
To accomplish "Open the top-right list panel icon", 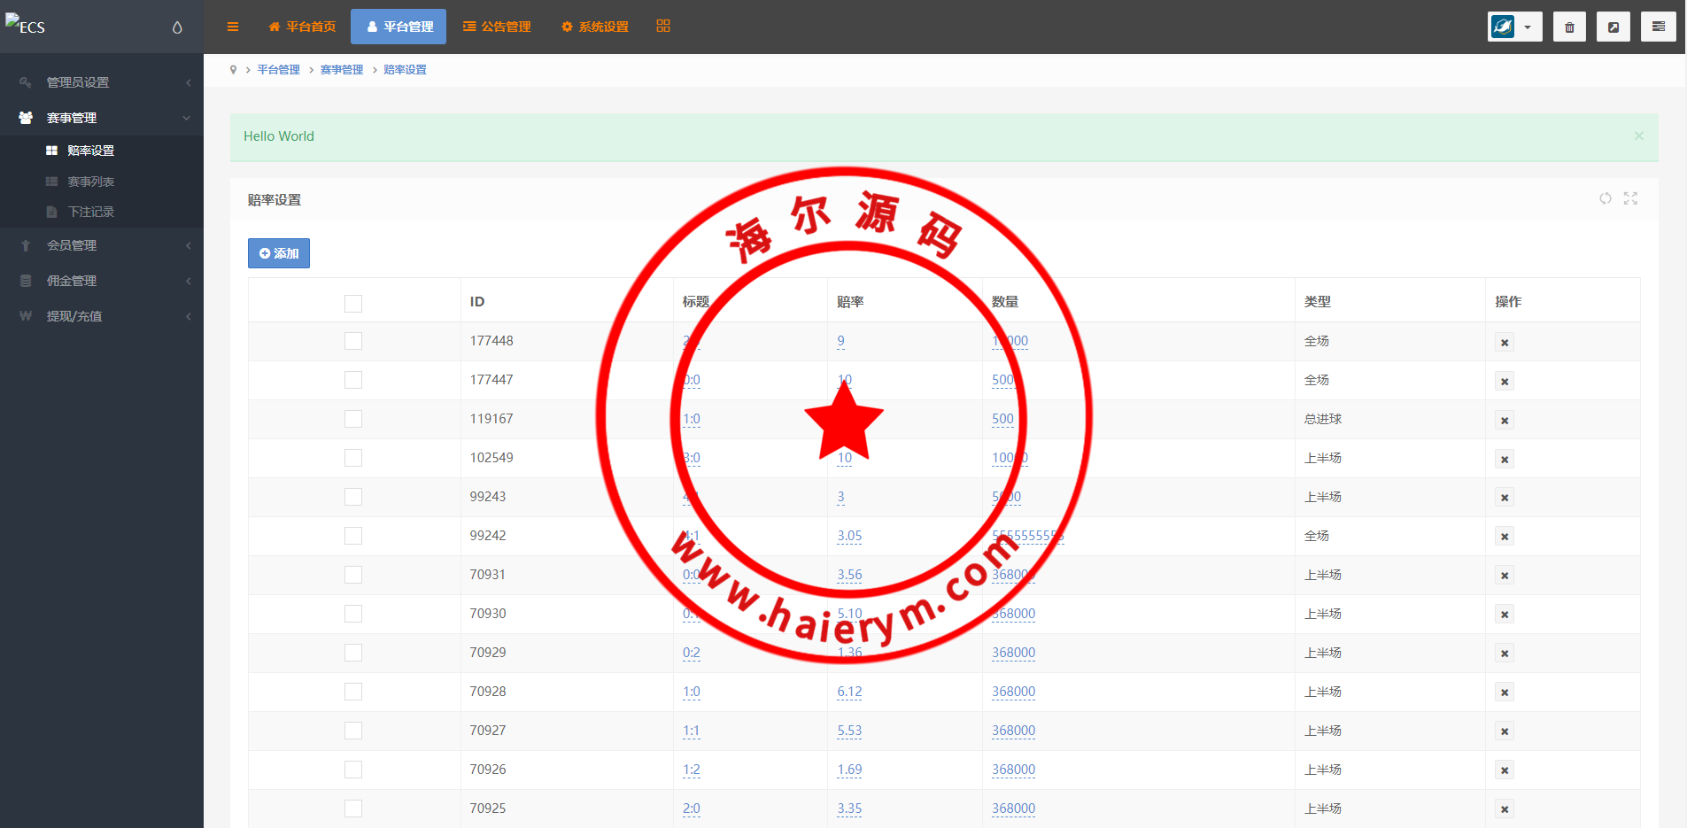I will click(1658, 27).
